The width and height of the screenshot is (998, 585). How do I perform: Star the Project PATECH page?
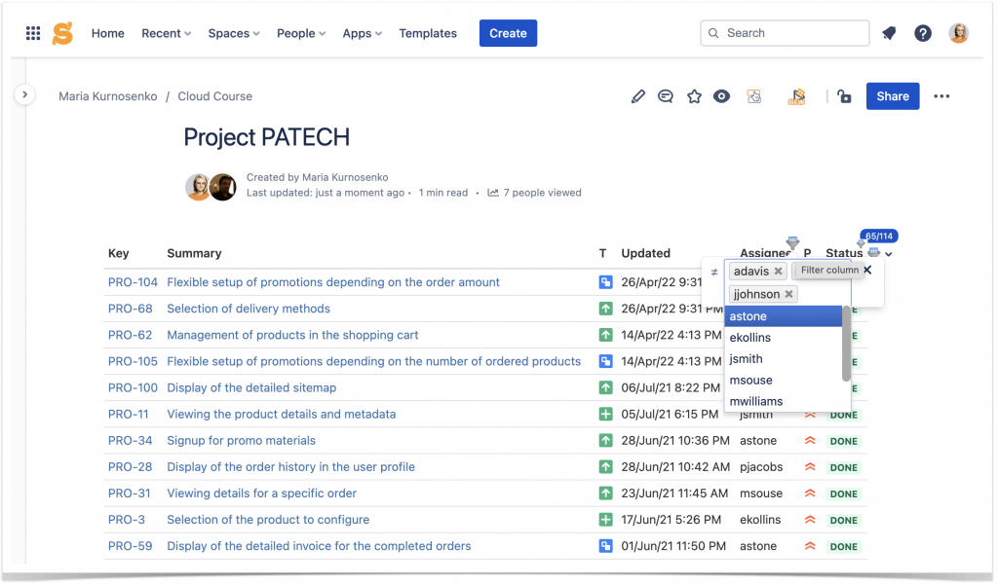(694, 96)
